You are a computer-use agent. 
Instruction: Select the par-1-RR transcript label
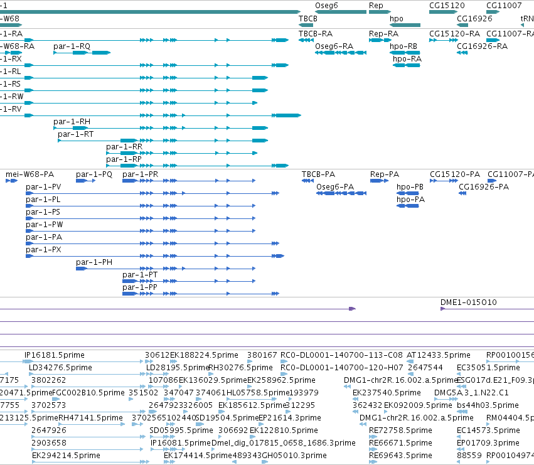124,147
